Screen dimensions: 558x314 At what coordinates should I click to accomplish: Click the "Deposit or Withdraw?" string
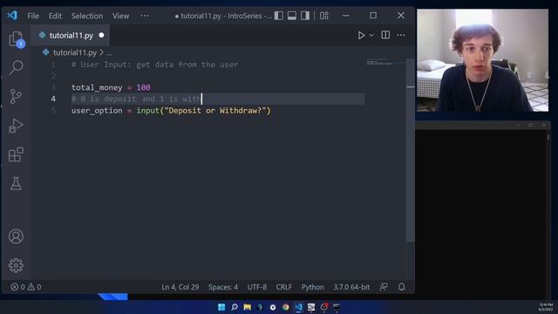pyautogui.click(x=215, y=111)
